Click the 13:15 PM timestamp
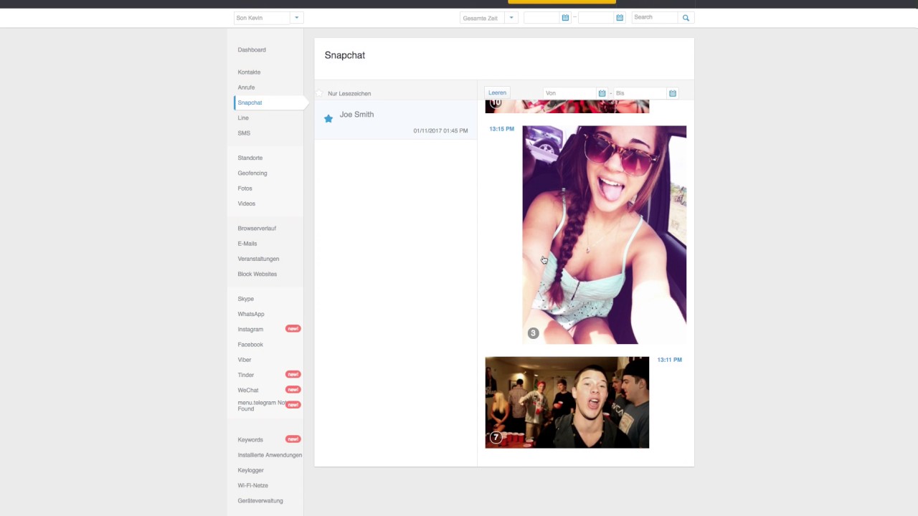Screen dimensions: 918x516 click(x=501, y=129)
